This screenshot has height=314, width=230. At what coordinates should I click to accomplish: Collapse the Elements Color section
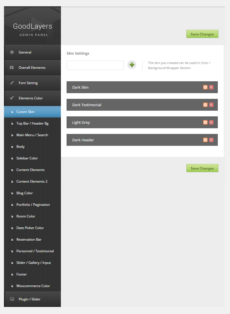click(33, 98)
